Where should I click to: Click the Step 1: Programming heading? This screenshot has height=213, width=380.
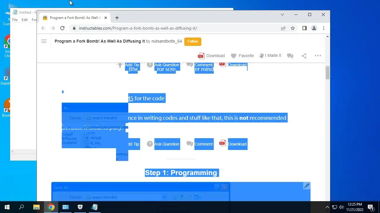(181, 173)
